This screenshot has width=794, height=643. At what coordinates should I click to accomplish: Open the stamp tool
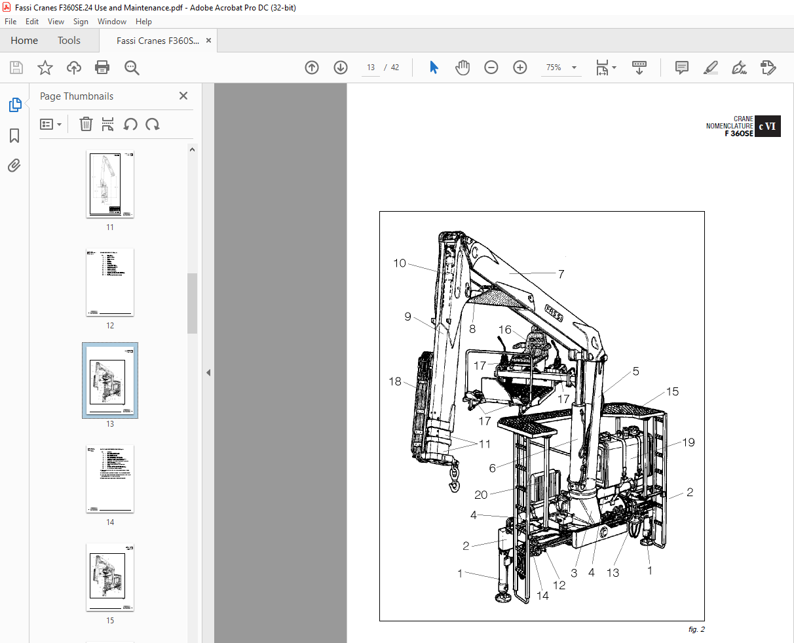[768, 68]
